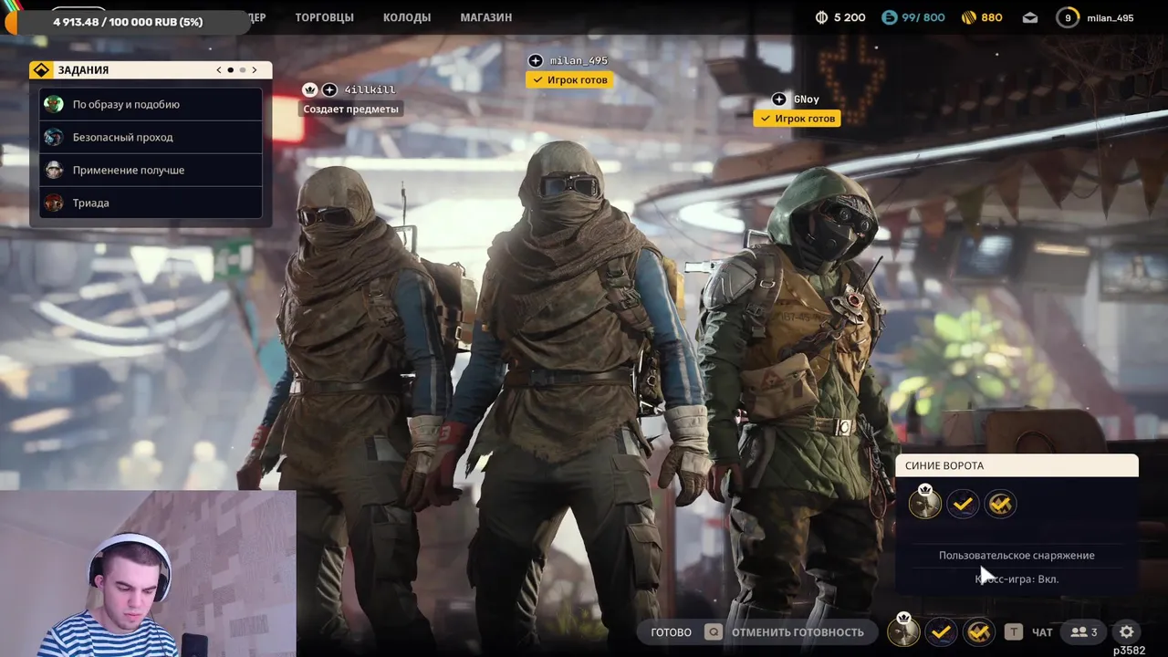Click Игрок готов badge under milan_495
The height and width of the screenshot is (657, 1168).
point(569,79)
